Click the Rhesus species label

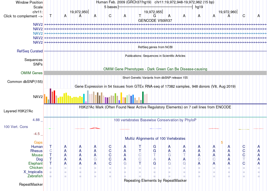tap(37, 151)
